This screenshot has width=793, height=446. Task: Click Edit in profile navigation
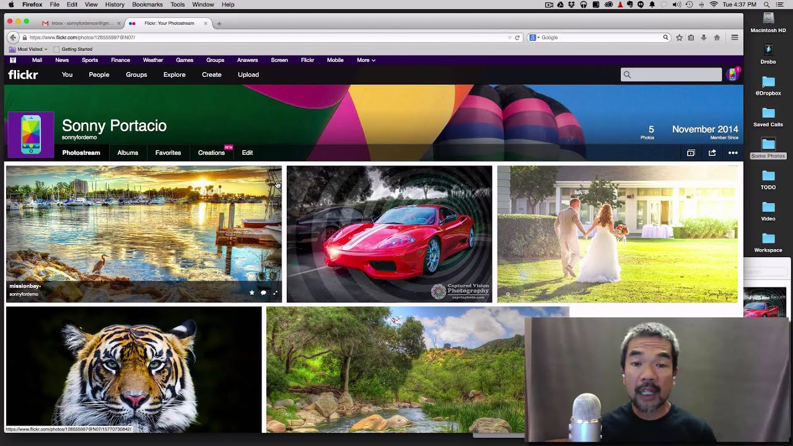(x=247, y=153)
